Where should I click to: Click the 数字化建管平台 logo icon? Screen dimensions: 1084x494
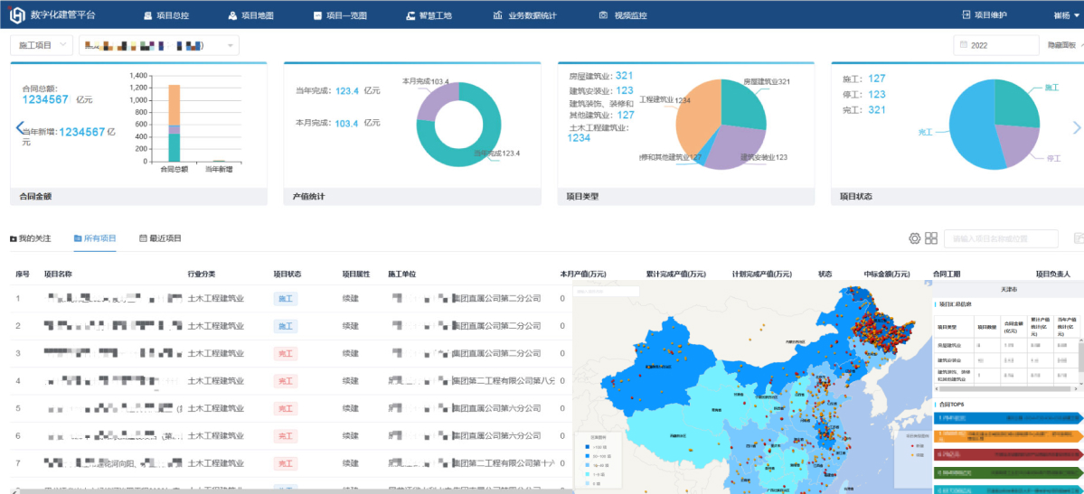(17, 15)
